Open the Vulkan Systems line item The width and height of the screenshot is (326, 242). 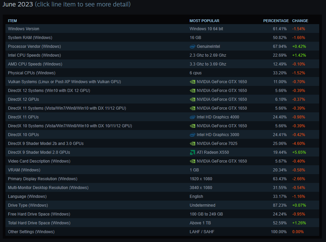click(162, 82)
